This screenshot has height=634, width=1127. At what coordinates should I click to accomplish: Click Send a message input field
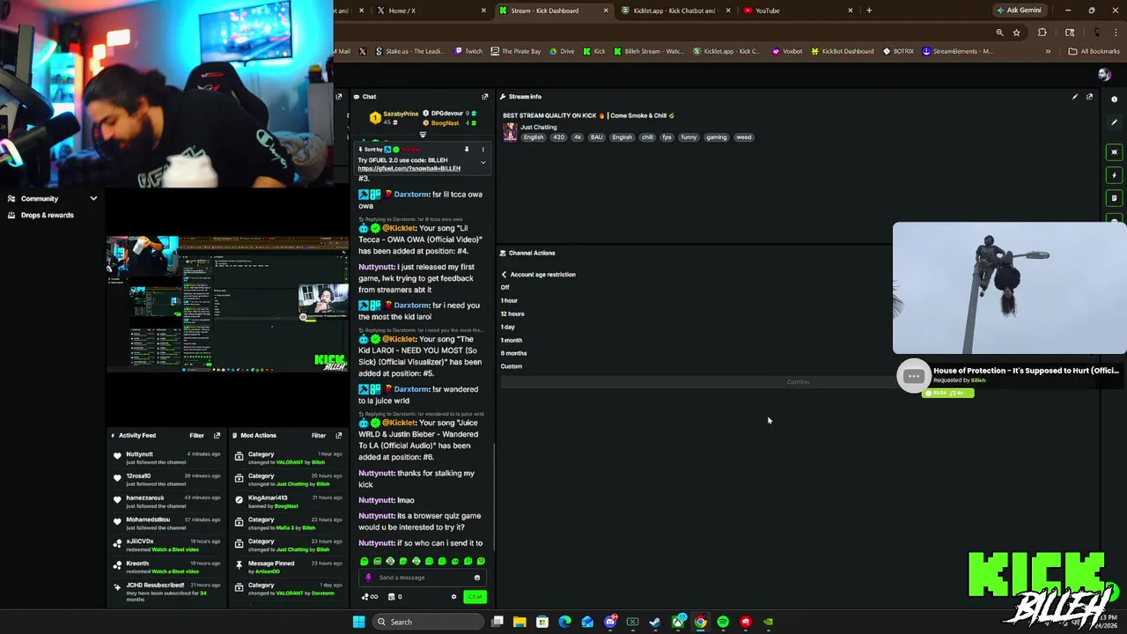click(x=423, y=578)
